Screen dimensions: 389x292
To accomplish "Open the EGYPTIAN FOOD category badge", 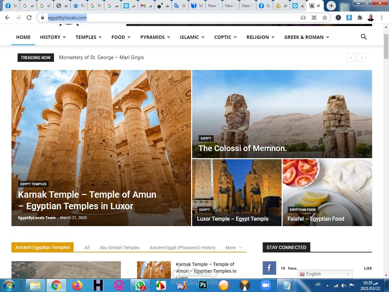I will (x=303, y=210).
